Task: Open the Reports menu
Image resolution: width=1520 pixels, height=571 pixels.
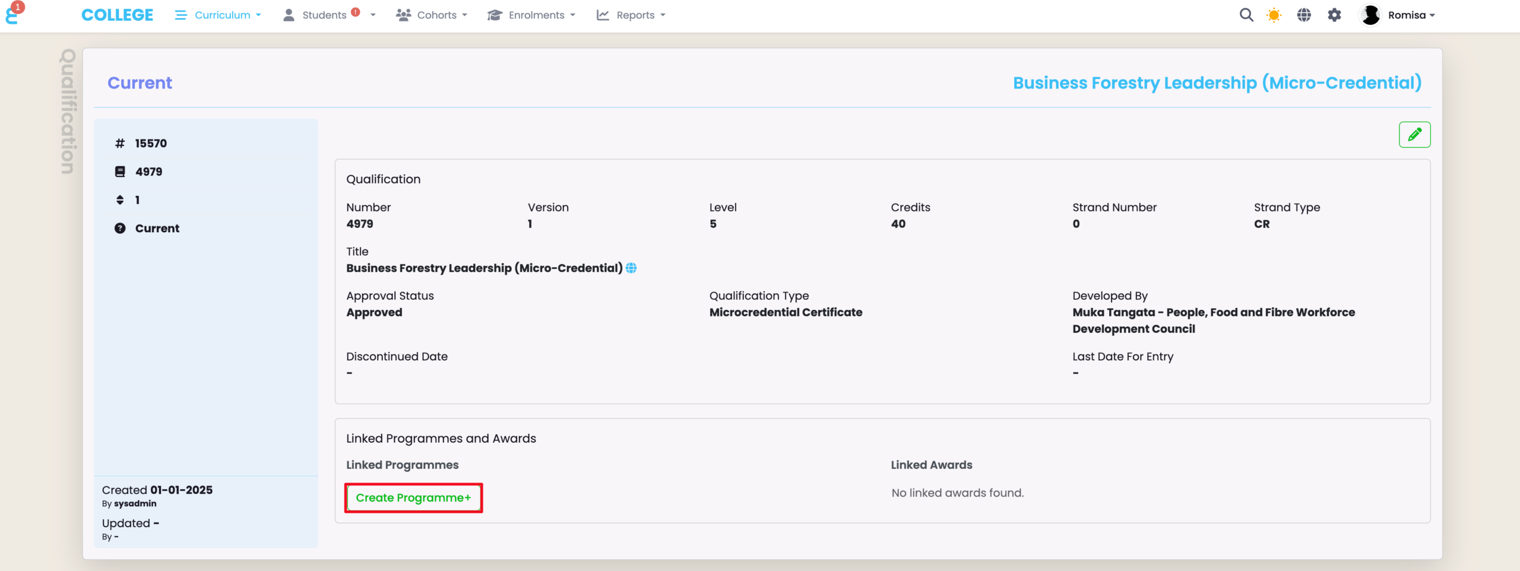Action: tap(631, 15)
